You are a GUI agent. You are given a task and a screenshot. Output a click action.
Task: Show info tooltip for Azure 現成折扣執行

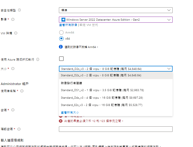38,59
